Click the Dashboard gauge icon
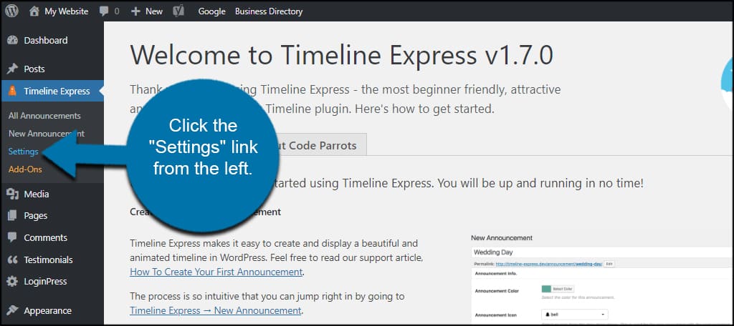The height and width of the screenshot is (326, 734). point(13,40)
